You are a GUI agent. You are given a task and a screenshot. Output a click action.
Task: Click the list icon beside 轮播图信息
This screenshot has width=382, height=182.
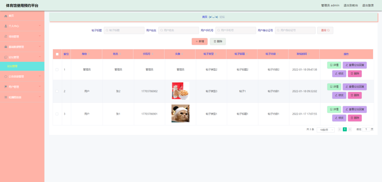(6, 97)
